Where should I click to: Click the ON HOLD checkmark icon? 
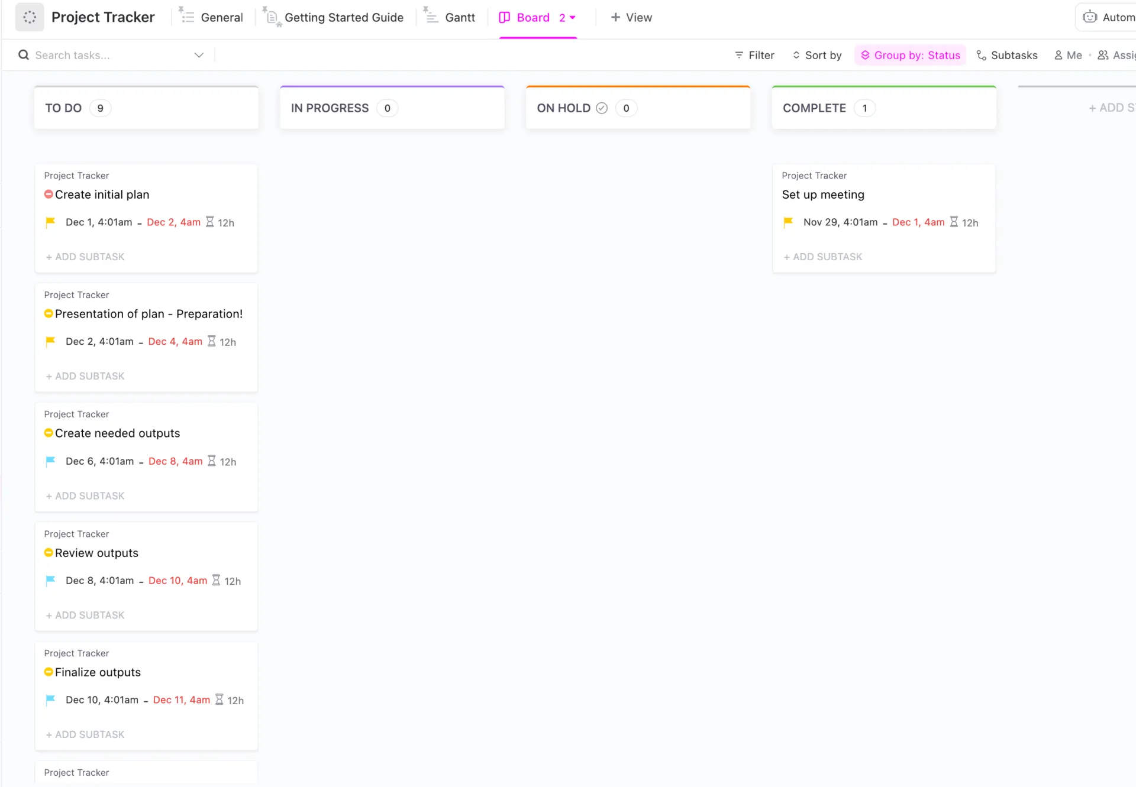[x=602, y=108]
